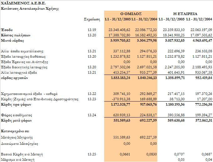Select the dividend value 0,05
213x162 pixels.
coord(181,160)
